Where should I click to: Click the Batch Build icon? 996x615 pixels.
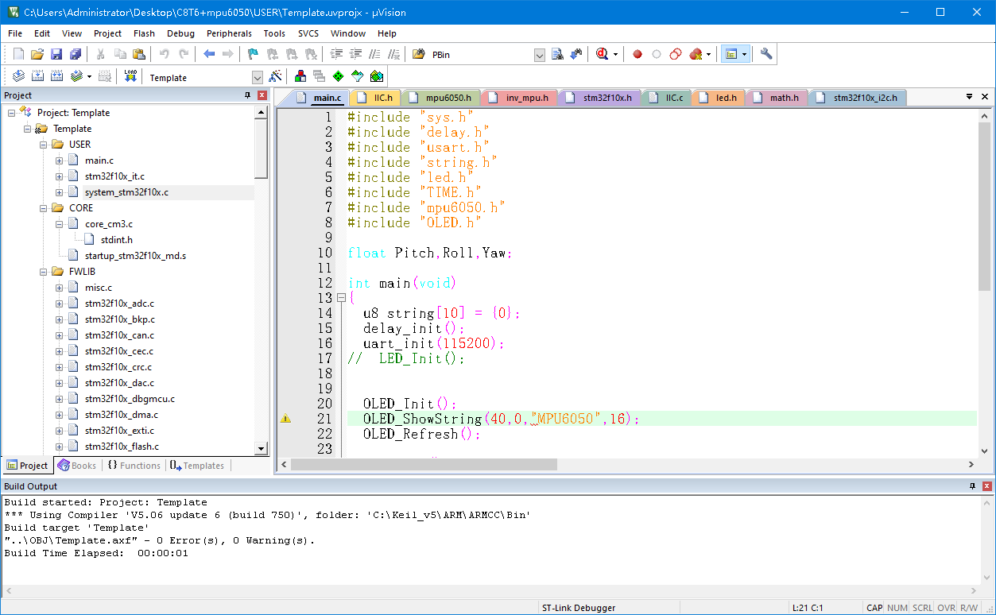76,76
